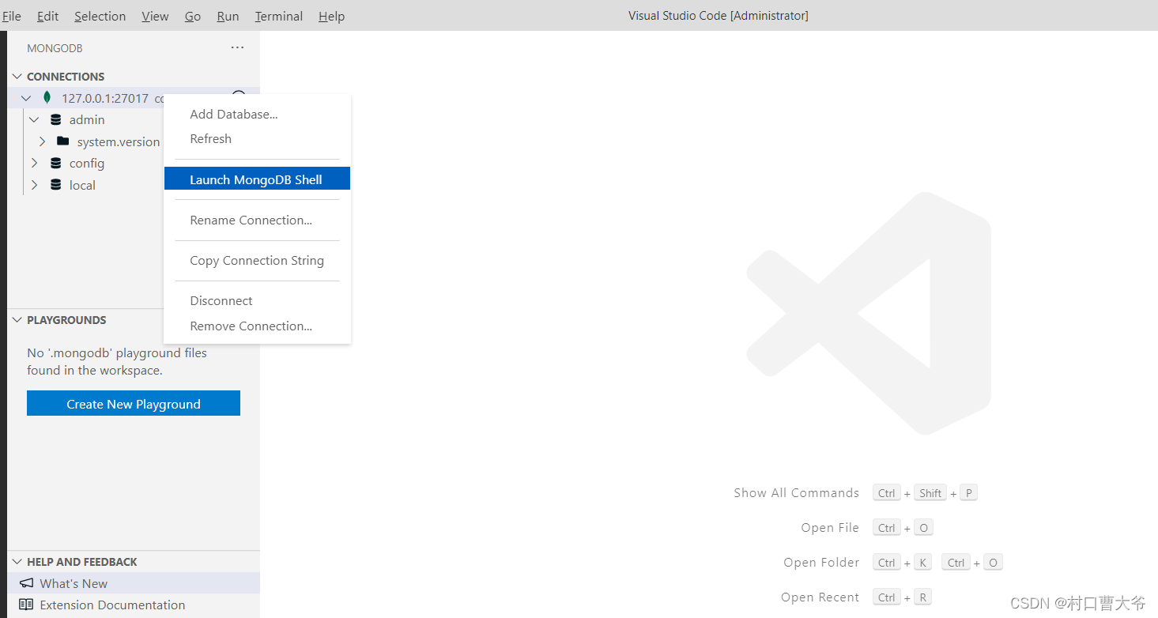Open the Edit menu
Image resolution: width=1158 pixels, height=618 pixels.
(x=48, y=16)
